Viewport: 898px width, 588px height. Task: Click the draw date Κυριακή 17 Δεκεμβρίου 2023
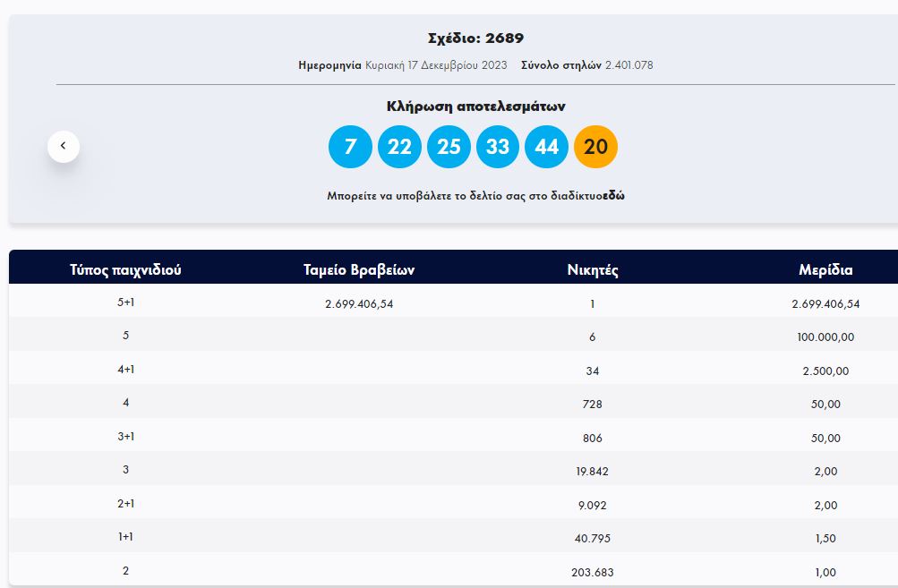(x=436, y=65)
